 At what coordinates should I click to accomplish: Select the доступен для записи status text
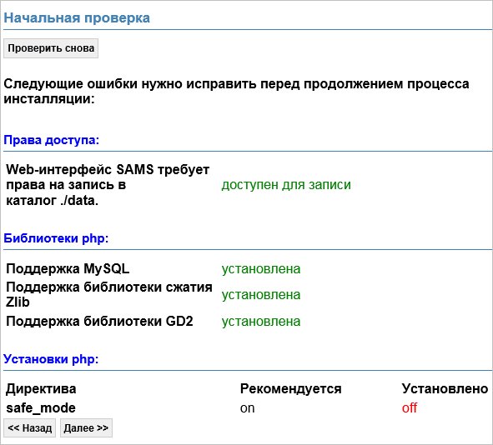[286, 185]
